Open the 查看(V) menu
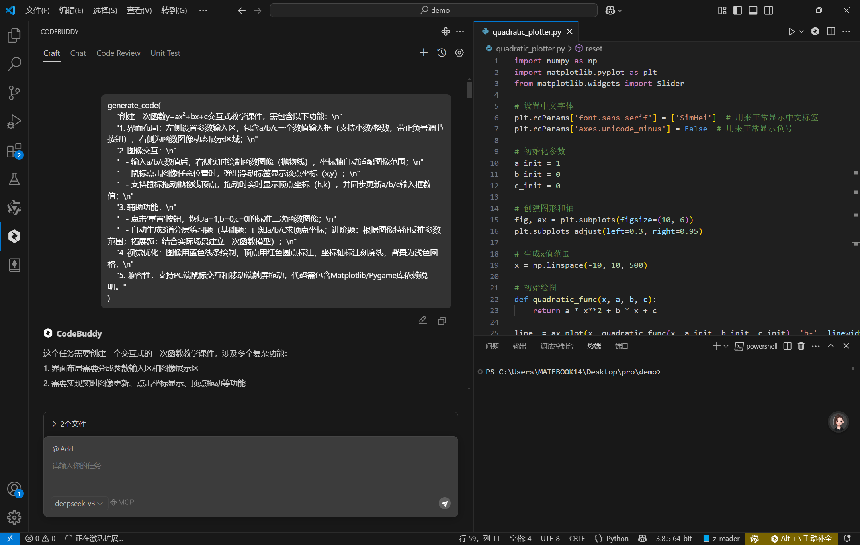Image resolution: width=860 pixels, height=545 pixels. point(139,10)
